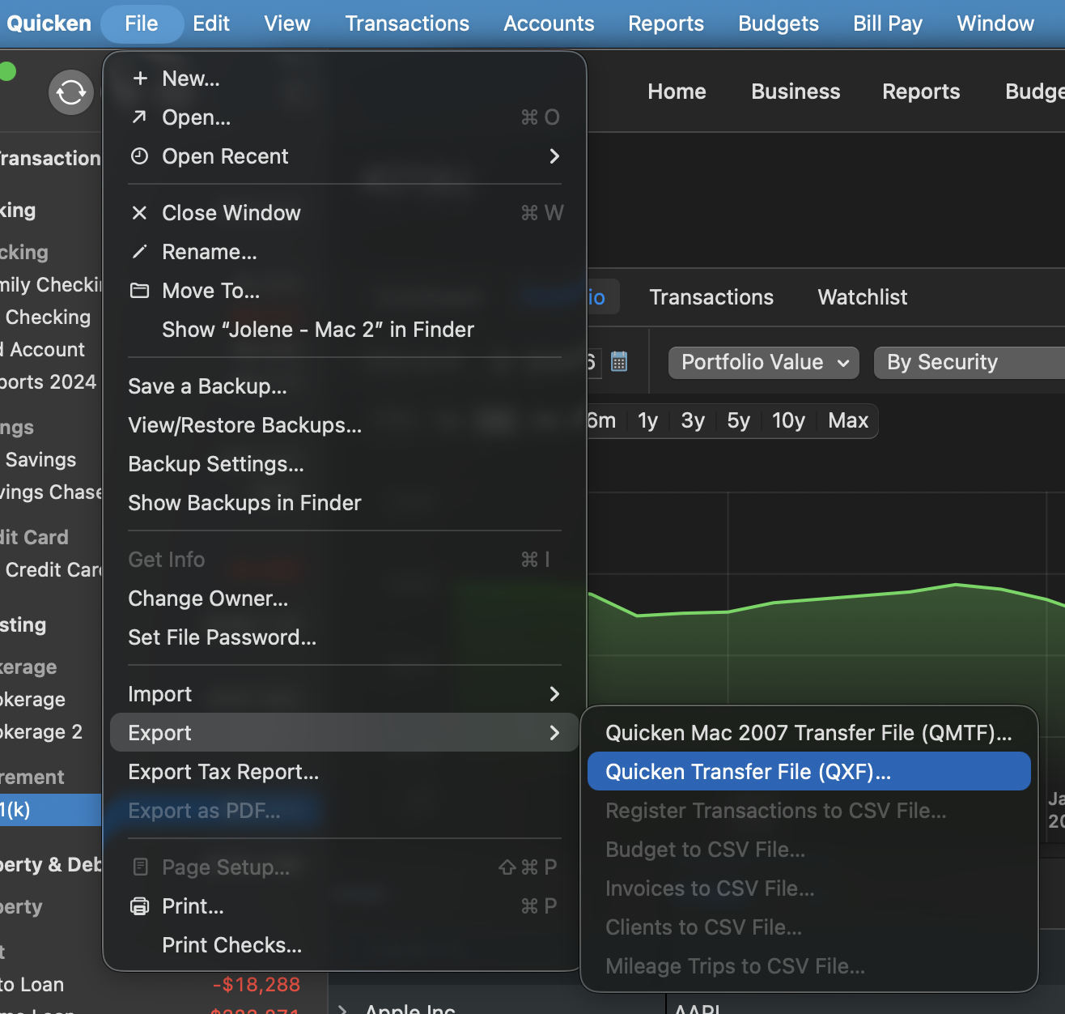Image resolution: width=1065 pixels, height=1014 pixels.
Task: Open the Transactions menu in menu bar
Action: (407, 23)
